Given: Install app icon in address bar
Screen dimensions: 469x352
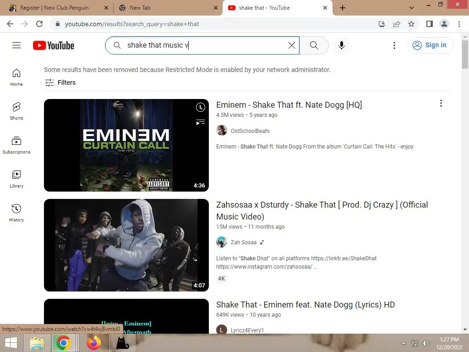Looking at the screenshot, I should coord(382,24).
